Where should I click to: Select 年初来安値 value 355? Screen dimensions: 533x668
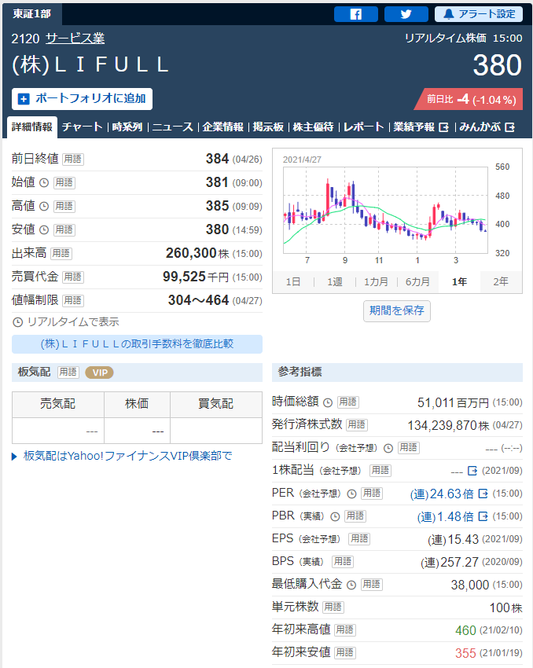pyautogui.click(x=465, y=654)
